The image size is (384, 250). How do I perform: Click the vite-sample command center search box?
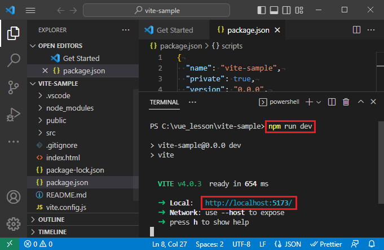[157, 10]
